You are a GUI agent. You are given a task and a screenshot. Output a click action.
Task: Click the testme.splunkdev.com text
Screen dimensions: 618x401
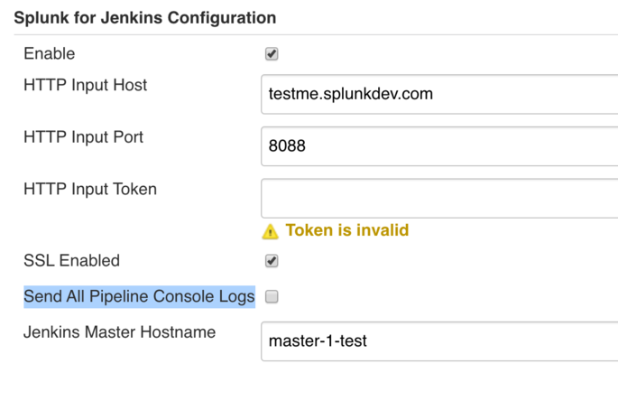tap(351, 94)
